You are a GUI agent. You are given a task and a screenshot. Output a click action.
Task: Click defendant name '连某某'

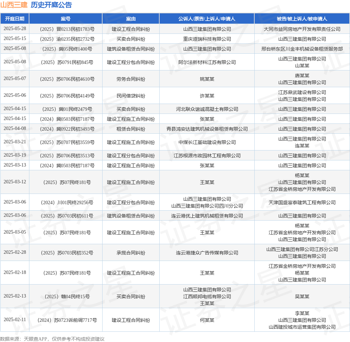(302, 146)
